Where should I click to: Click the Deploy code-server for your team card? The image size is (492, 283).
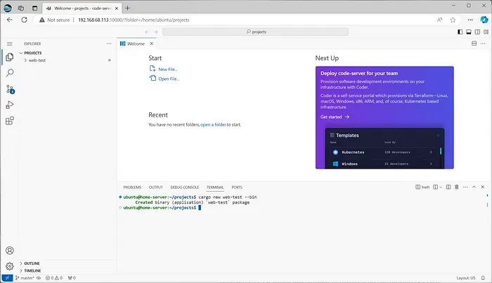pyautogui.click(x=384, y=117)
